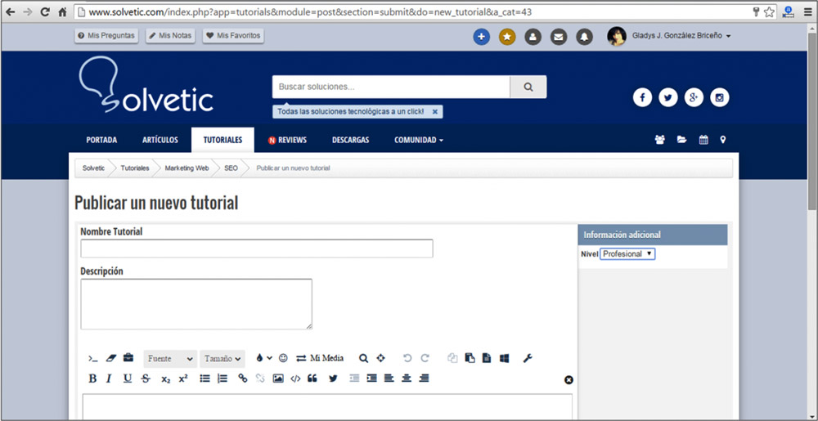Toggle source mode terminal icon

click(93, 359)
